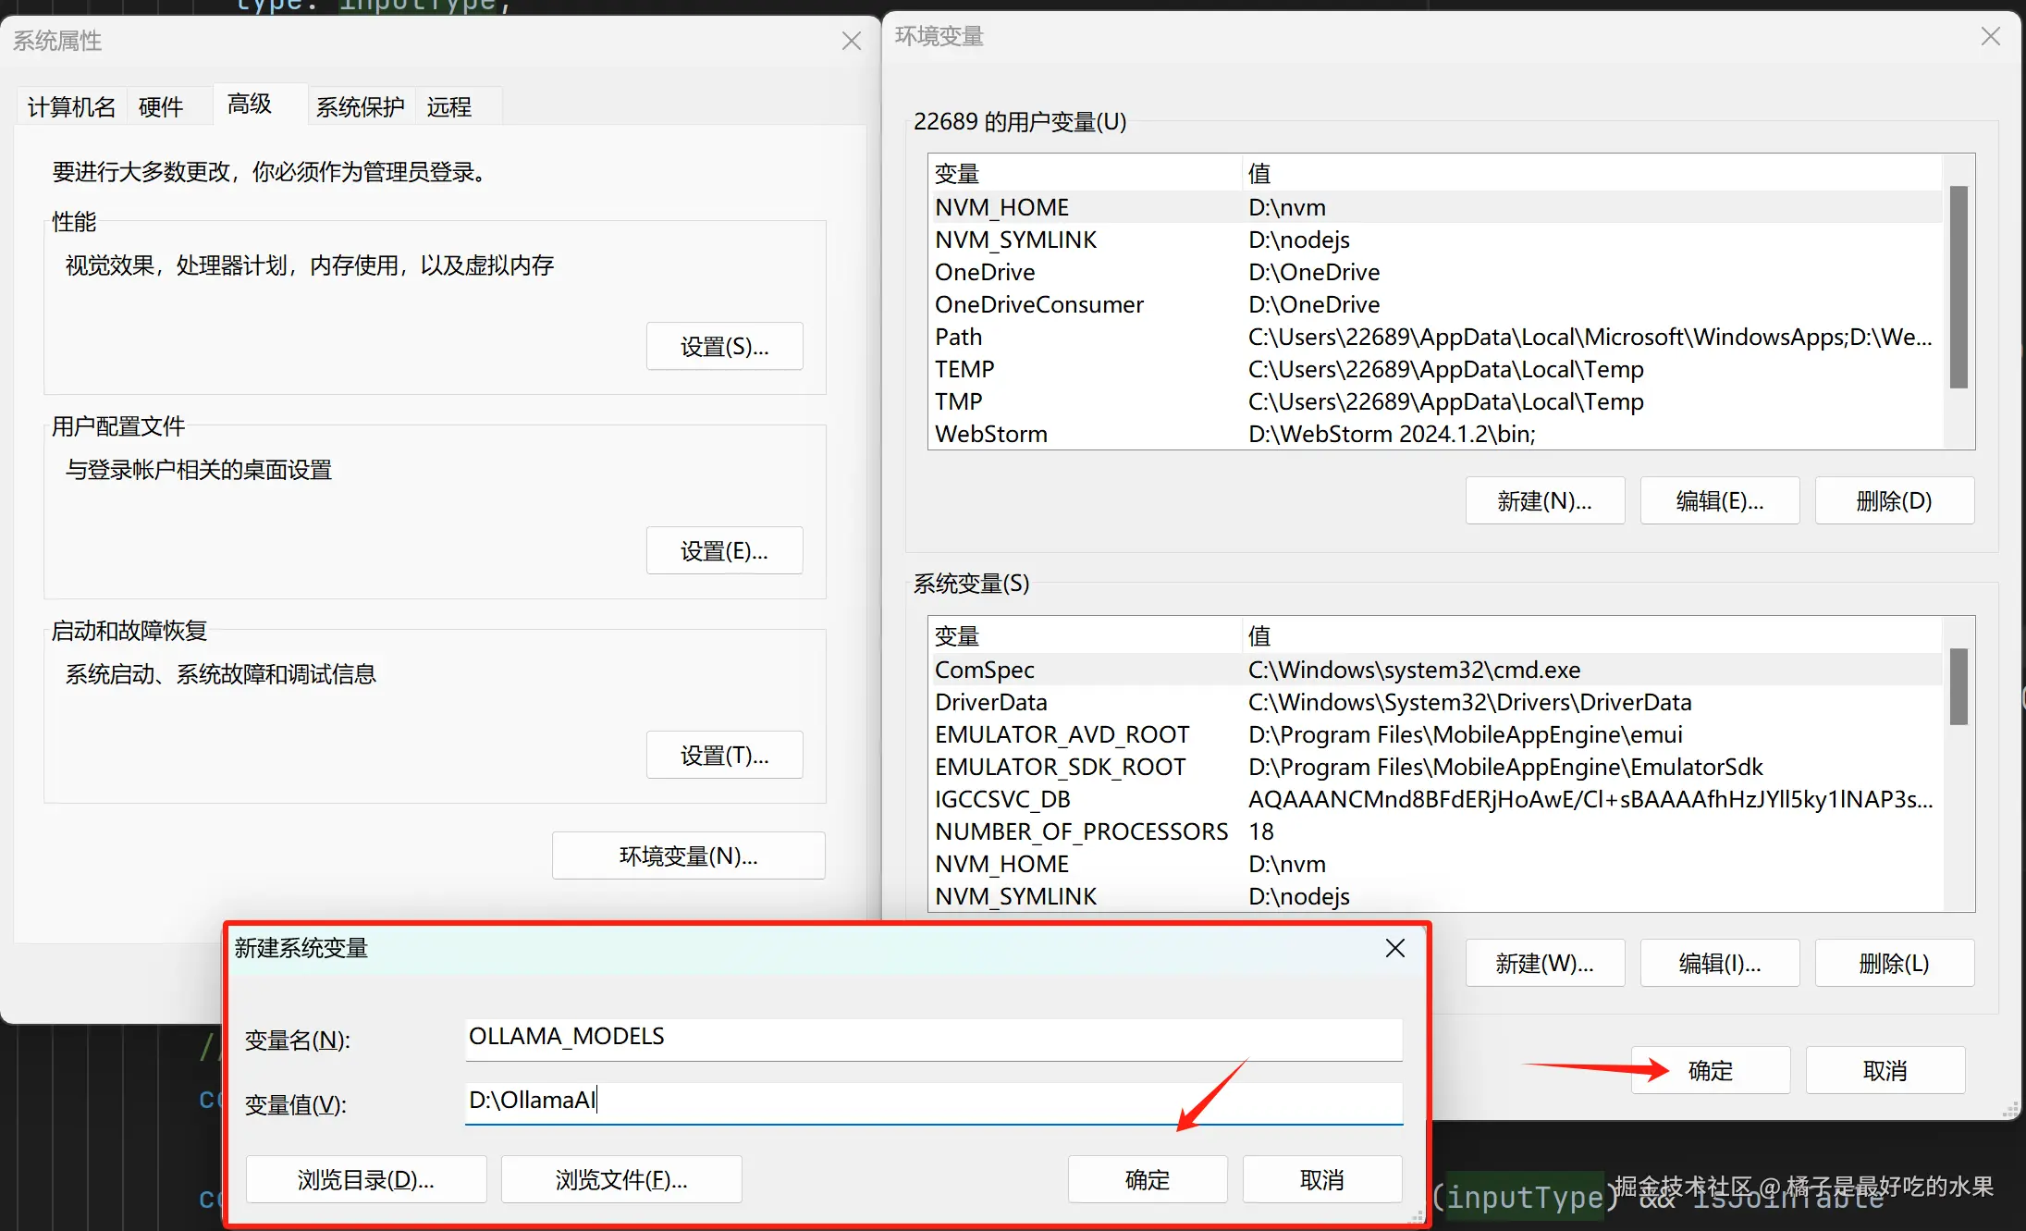Select the 系统保护 tab

click(x=360, y=107)
